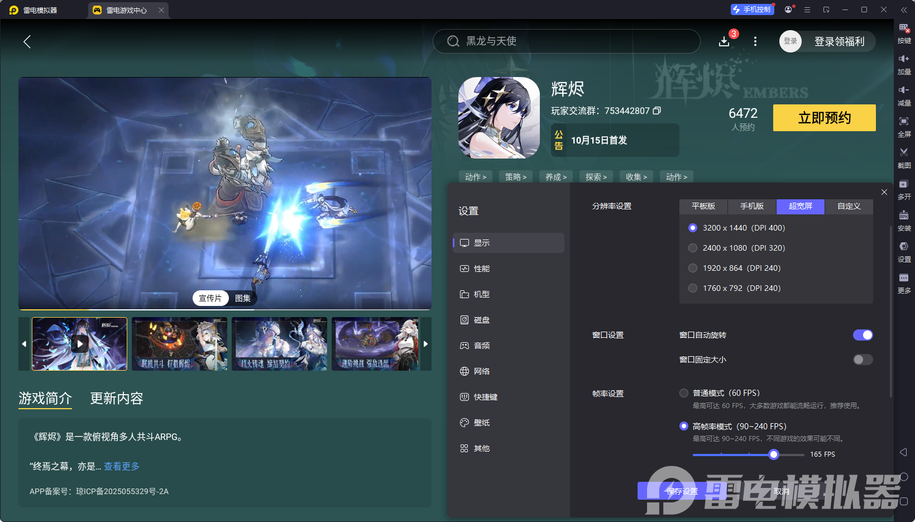Tap the Android recent apps square
This screenshot has height=522, width=915.
pos(904,501)
